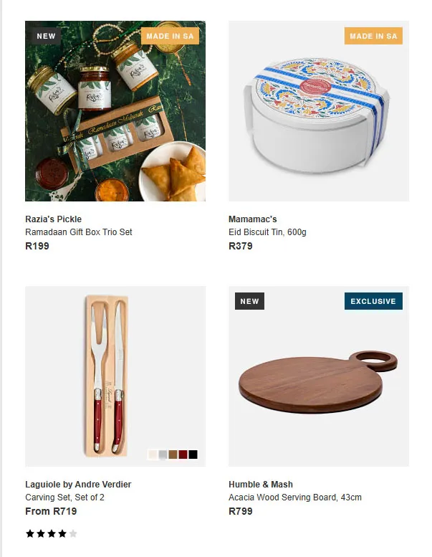This screenshot has height=557, width=432.
Task: Click the four-star rating under carving set
Action: pyautogui.click(x=52, y=533)
